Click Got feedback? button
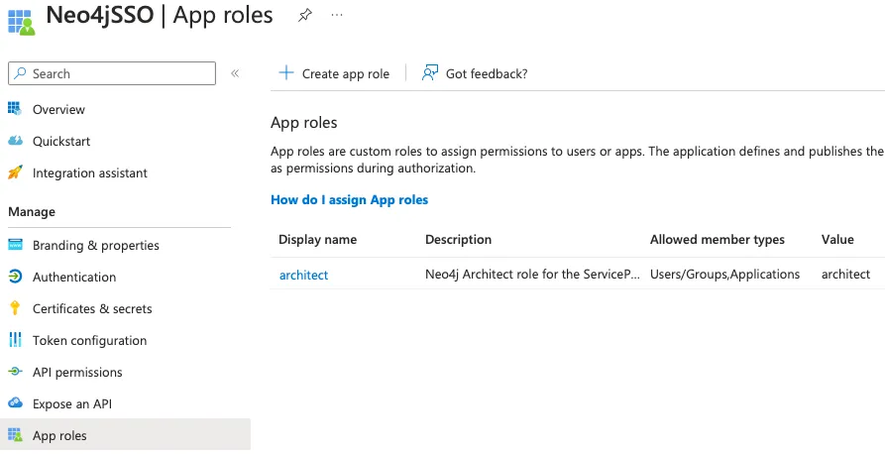Viewport: 885px width, 454px height. pyautogui.click(x=475, y=73)
